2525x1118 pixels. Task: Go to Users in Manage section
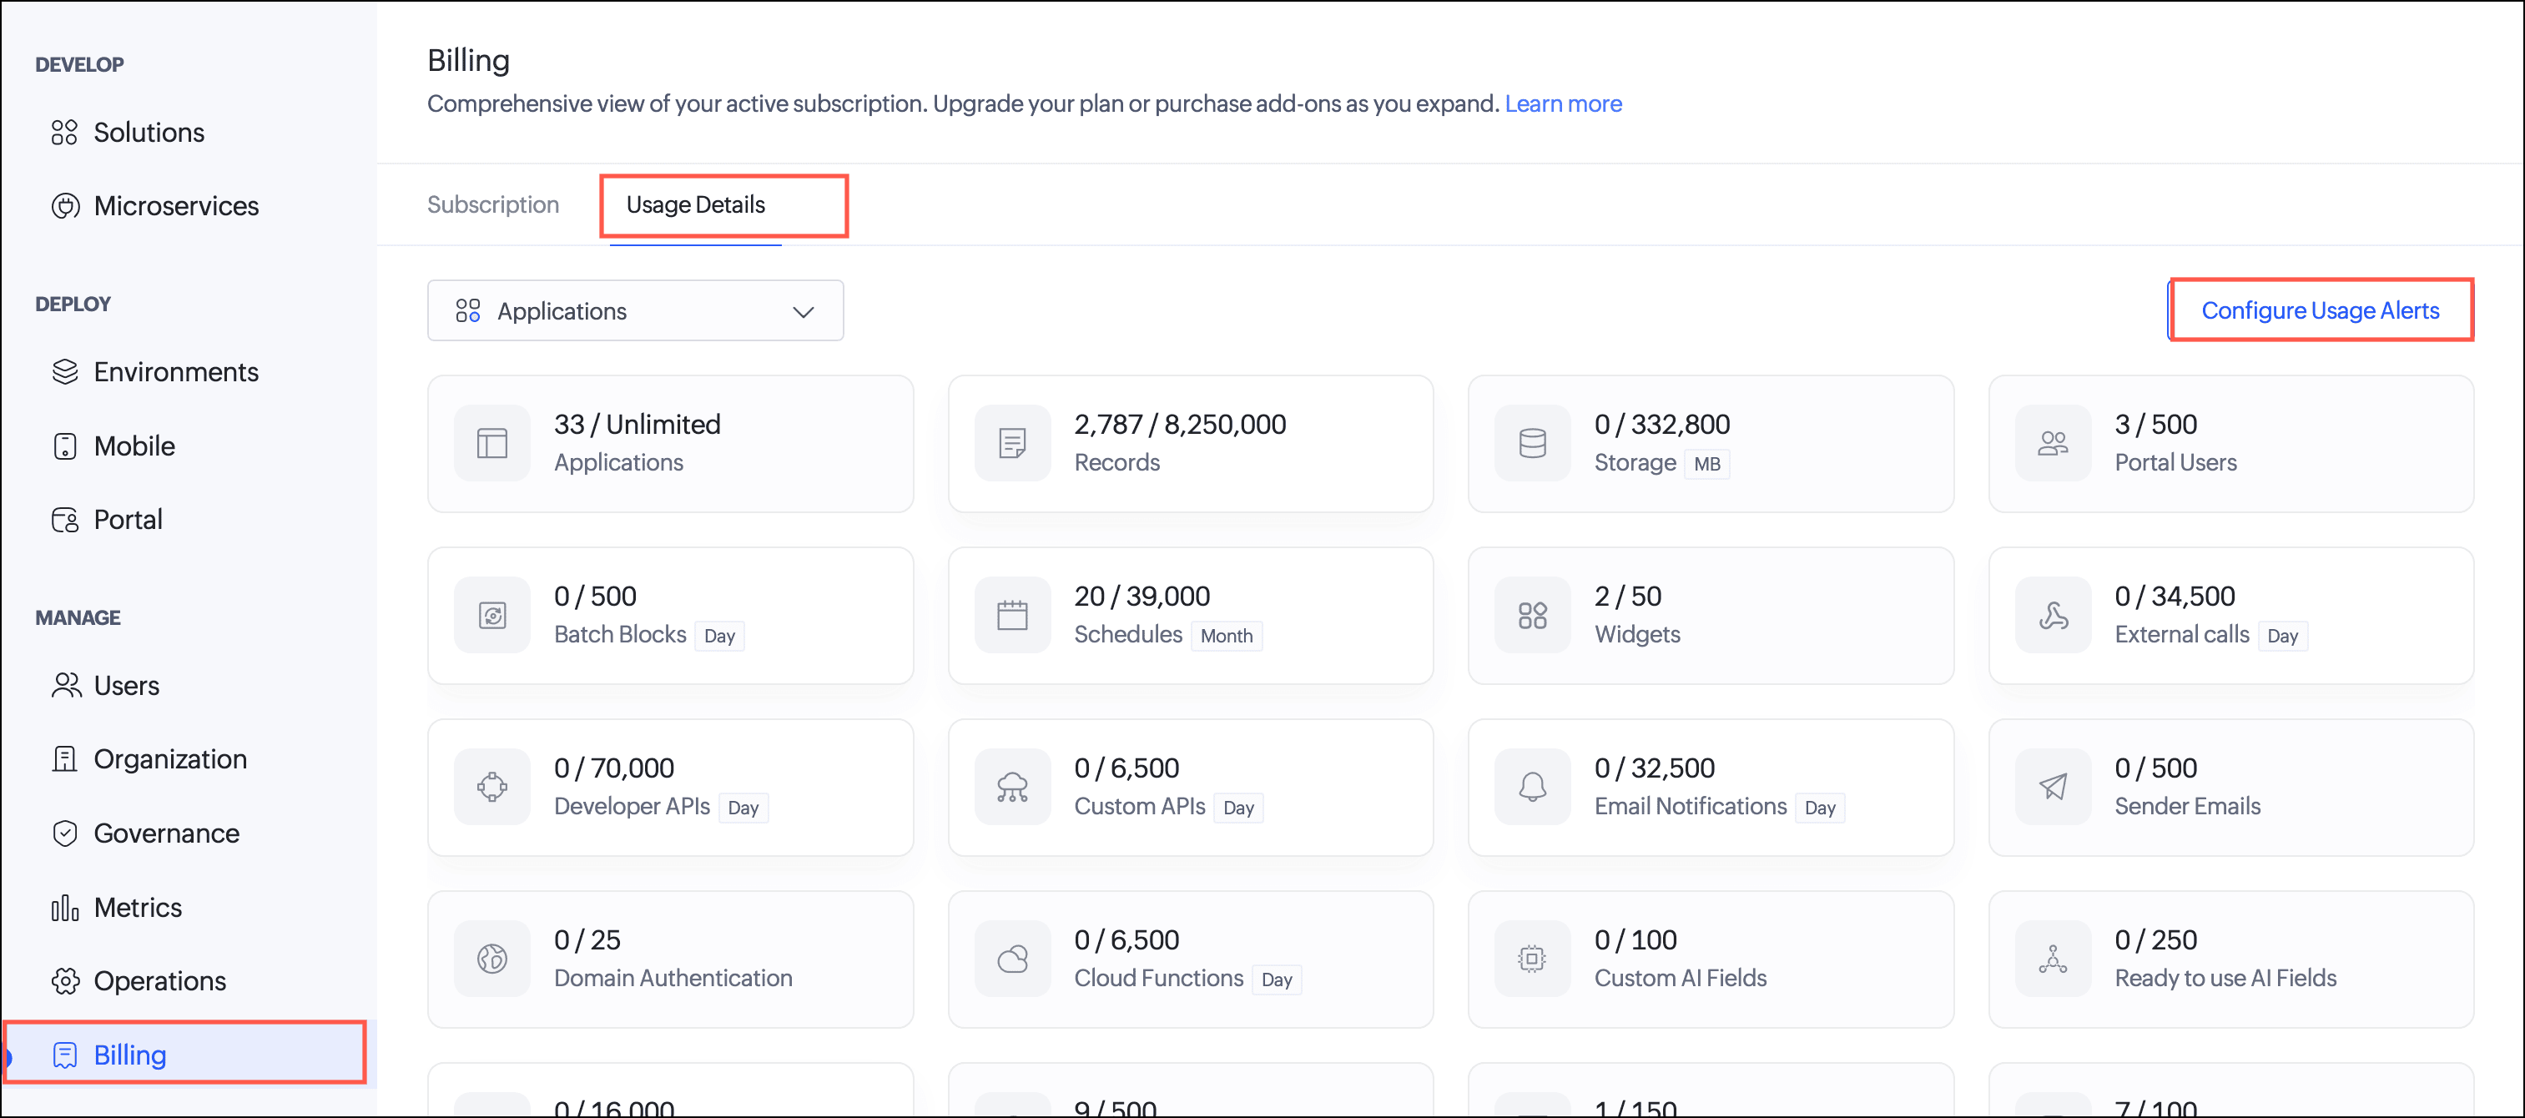click(125, 685)
